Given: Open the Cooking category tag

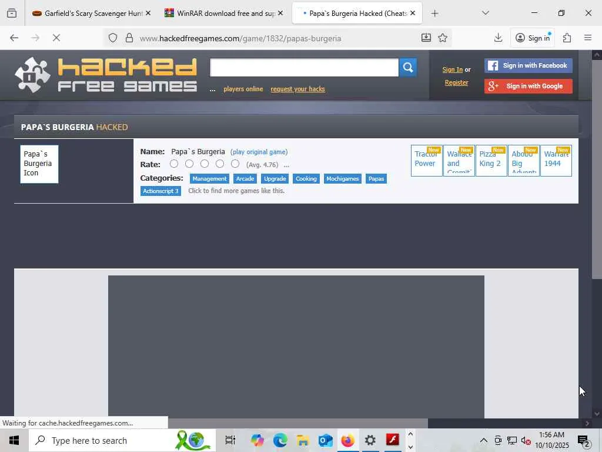Looking at the screenshot, I should (x=306, y=179).
